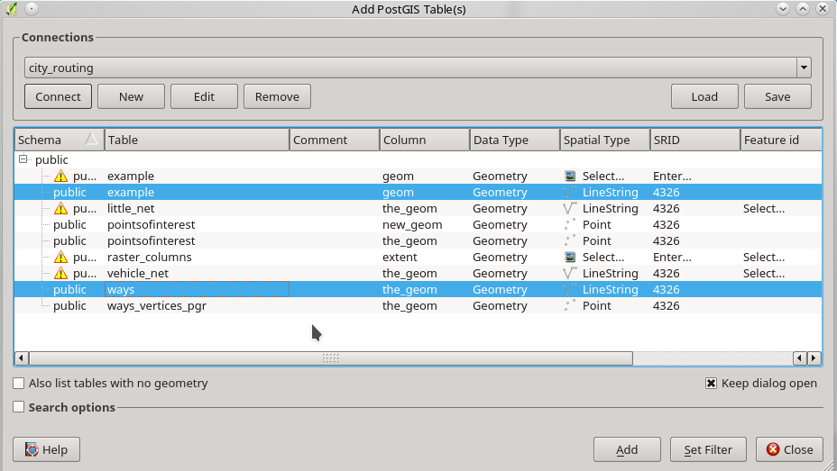The width and height of the screenshot is (837, 471).
Task: Click the second left arrow at the scrollbar's right end
Action: click(800, 358)
